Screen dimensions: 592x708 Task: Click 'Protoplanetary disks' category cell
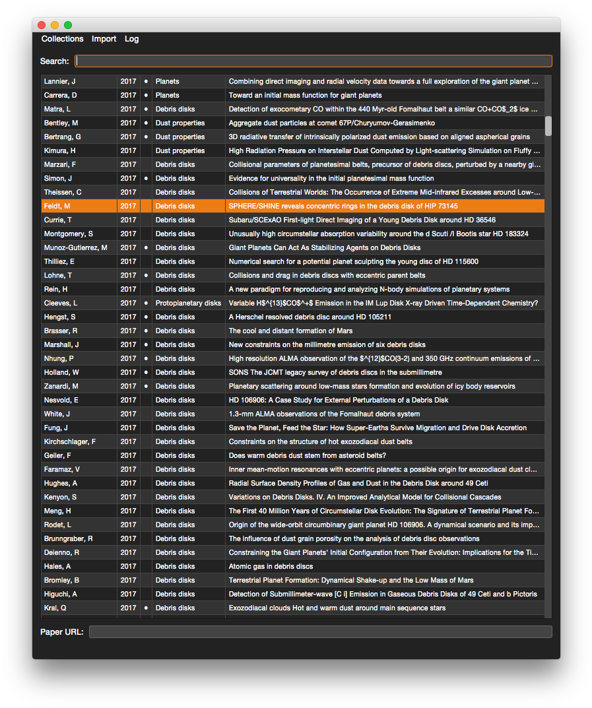click(188, 303)
